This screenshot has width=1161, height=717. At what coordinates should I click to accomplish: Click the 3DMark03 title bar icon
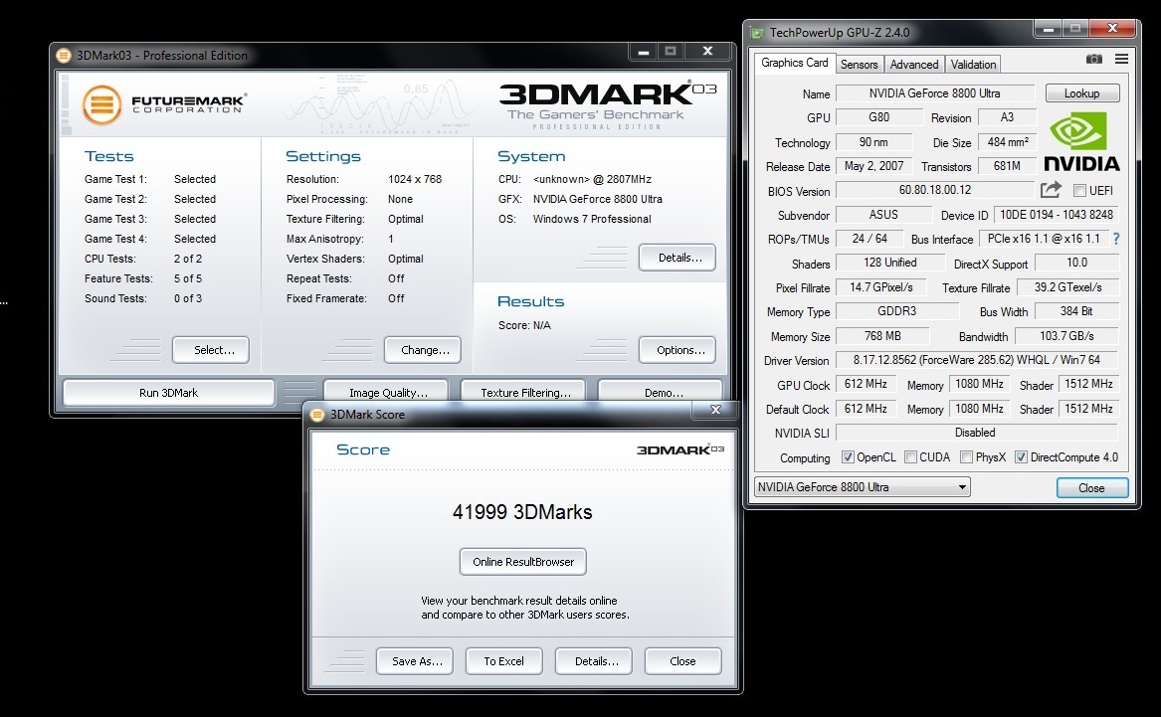coord(64,56)
